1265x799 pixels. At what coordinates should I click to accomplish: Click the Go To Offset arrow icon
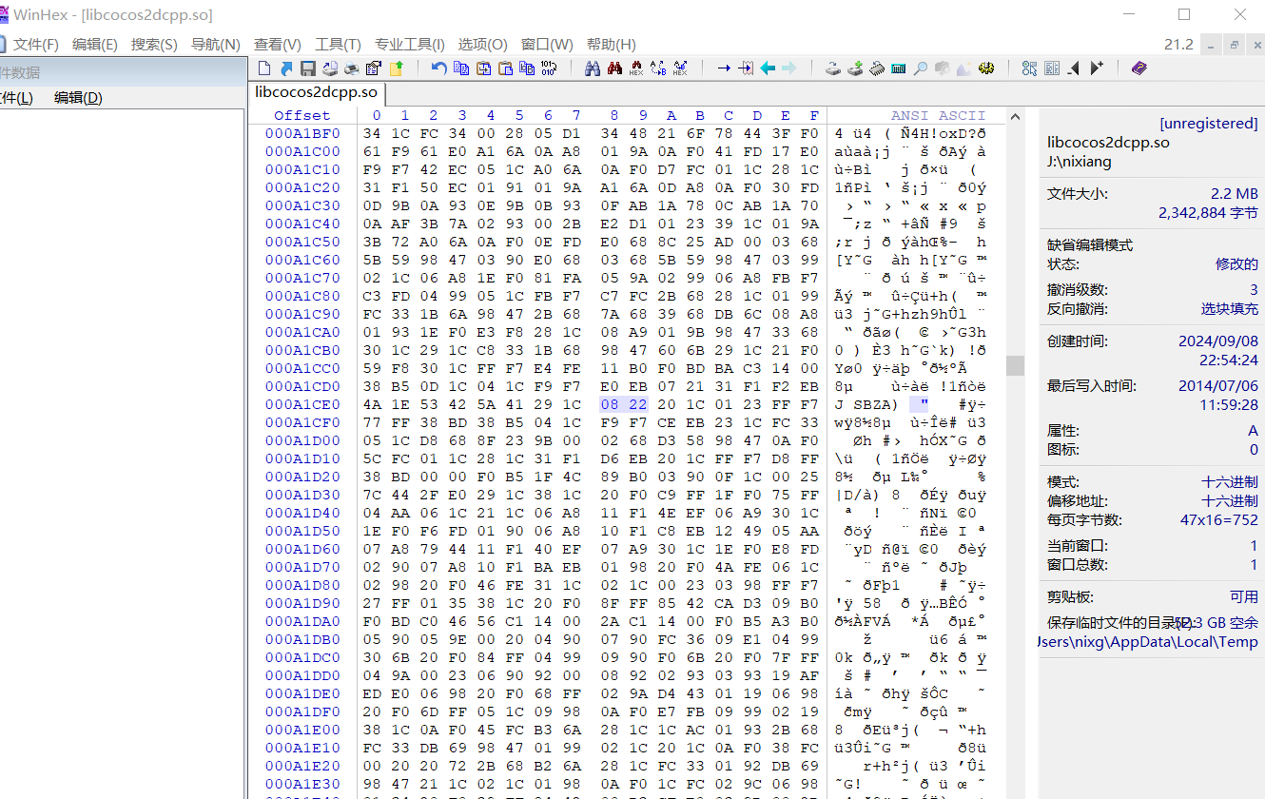pos(724,68)
